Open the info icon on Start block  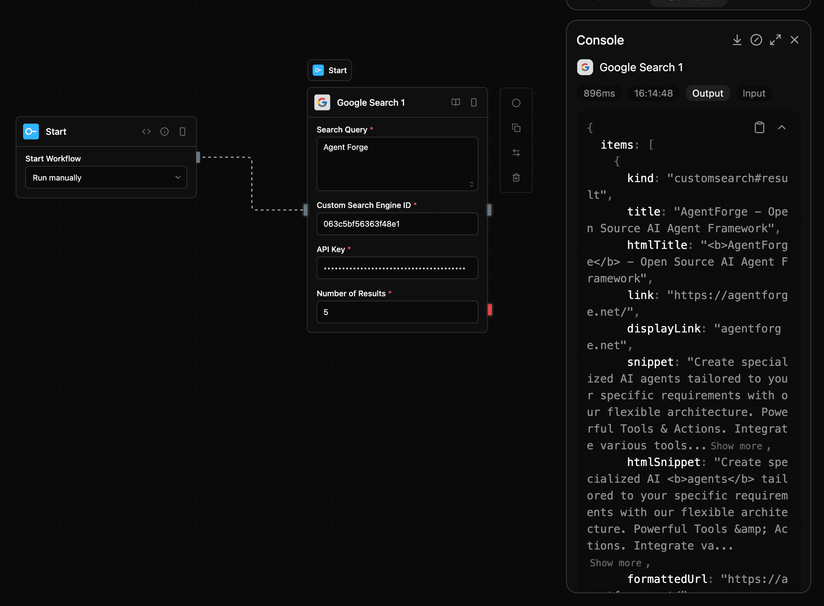pos(164,132)
